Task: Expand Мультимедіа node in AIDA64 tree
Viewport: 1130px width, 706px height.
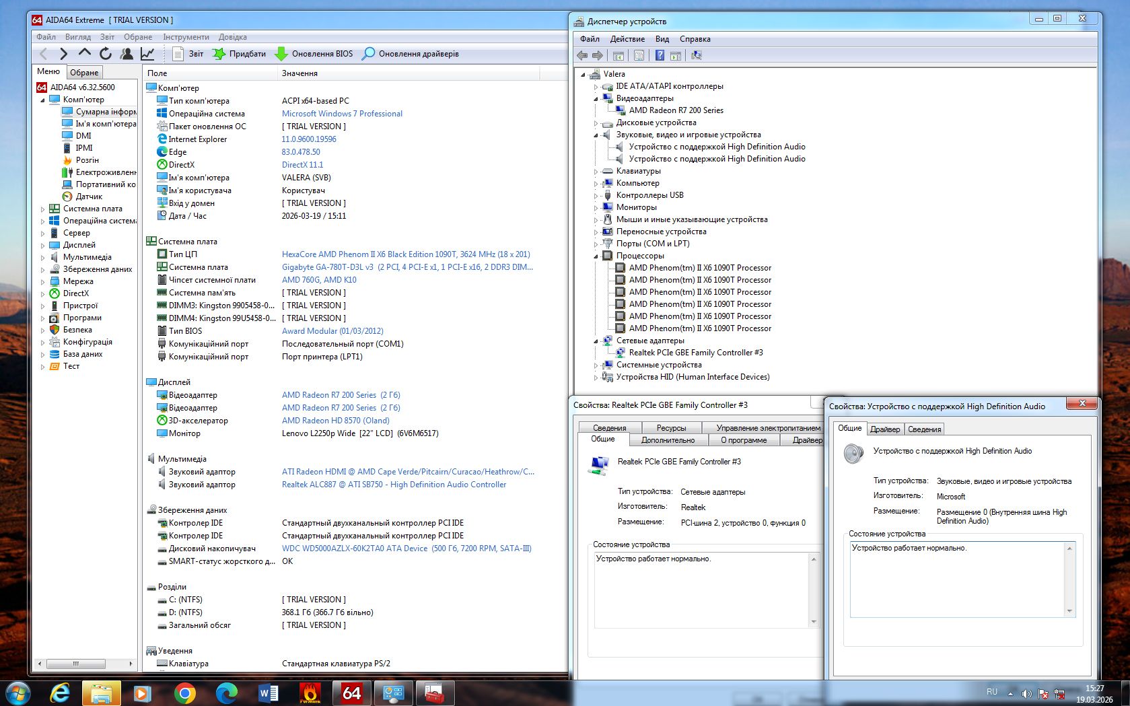Action: pyautogui.click(x=43, y=257)
